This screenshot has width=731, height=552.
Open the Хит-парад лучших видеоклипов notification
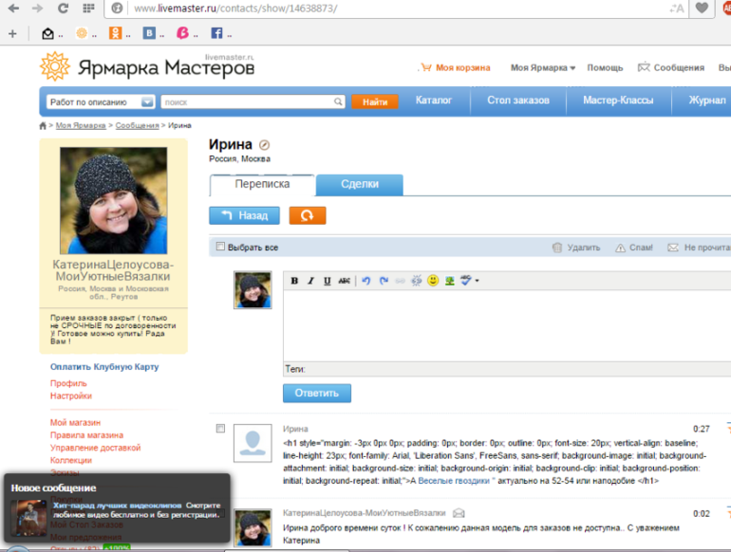(x=117, y=506)
